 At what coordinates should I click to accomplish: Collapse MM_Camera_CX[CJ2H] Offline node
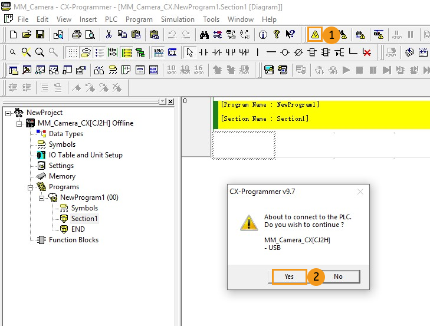click(19, 124)
